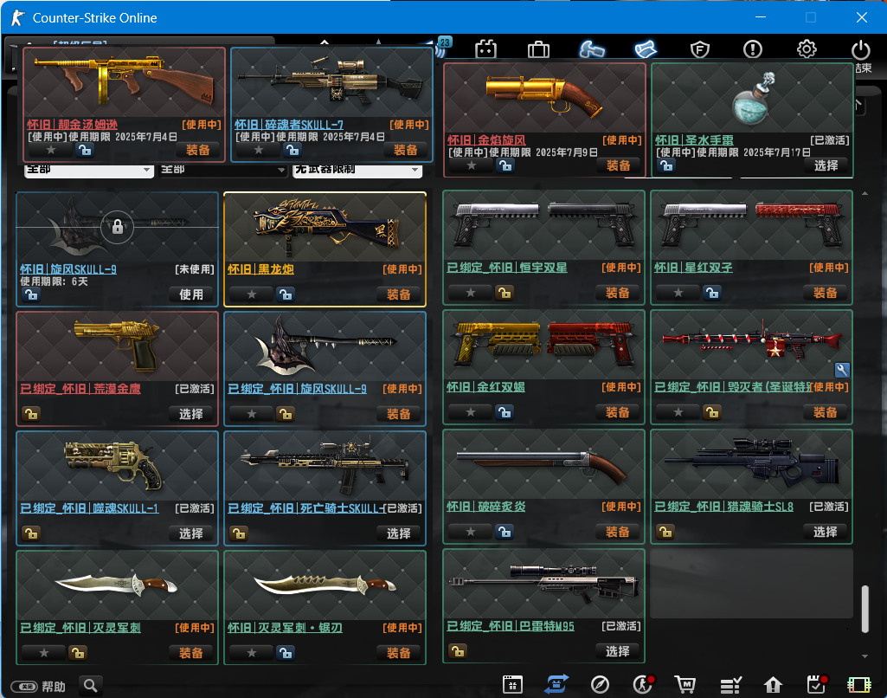Open the exclamation notice icon
Screen dimensions: 887x698
click(752, 50)
